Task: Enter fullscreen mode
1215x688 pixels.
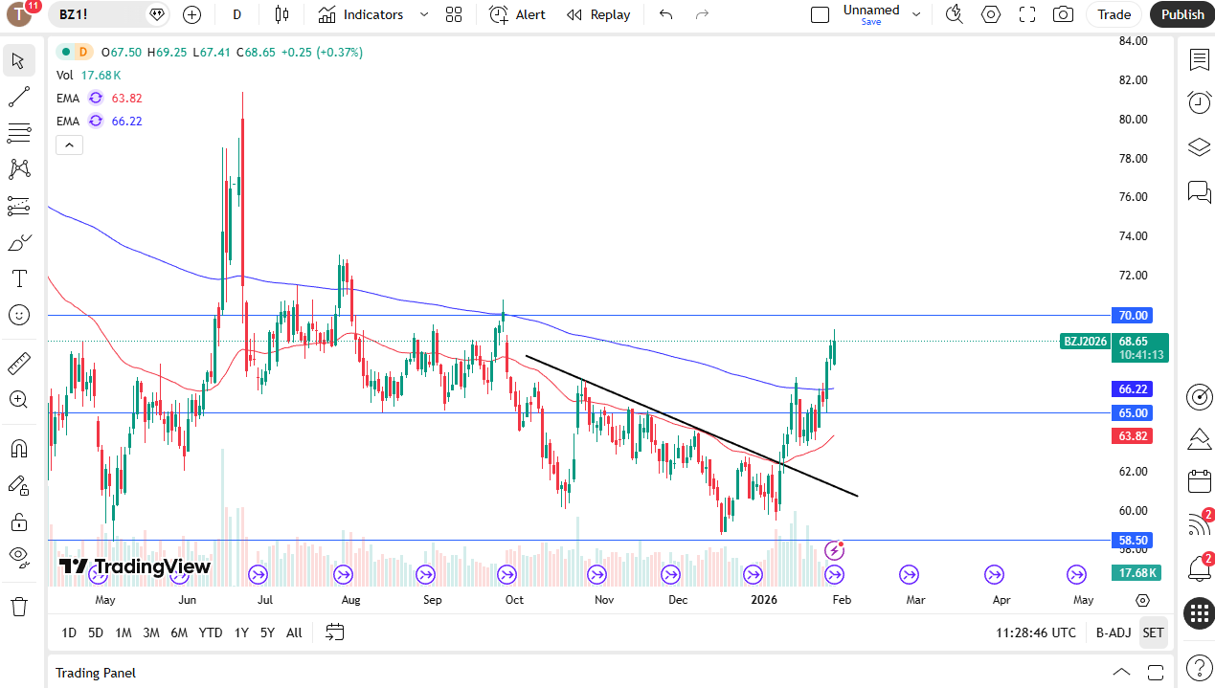Action: click(1027, 14)
